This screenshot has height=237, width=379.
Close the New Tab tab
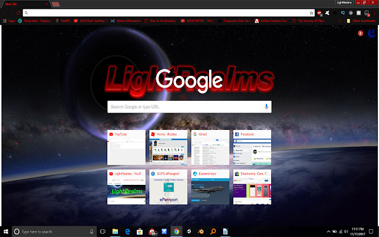(x=46, y=4)
